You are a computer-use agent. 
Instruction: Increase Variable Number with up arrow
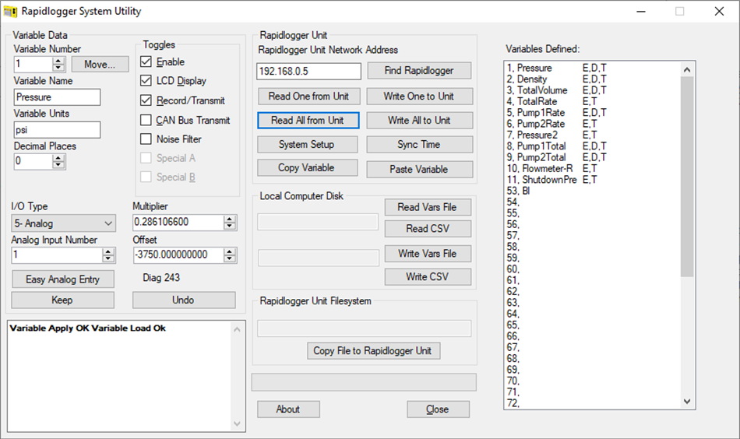point(58,61)
